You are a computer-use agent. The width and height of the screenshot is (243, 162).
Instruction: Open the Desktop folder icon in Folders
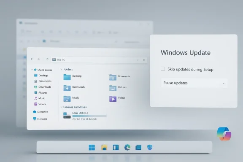click(x=67, y=77)
